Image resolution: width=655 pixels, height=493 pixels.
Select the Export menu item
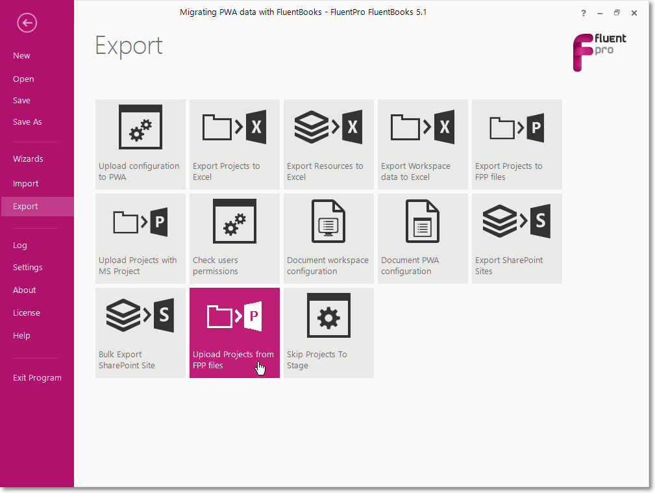pyautogui.click(x=37, y=206)
